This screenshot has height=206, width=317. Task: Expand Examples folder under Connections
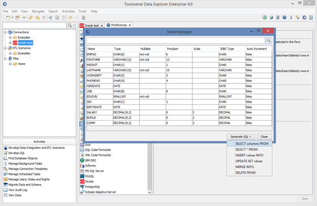pyautogui.click(x=10, y=37)
